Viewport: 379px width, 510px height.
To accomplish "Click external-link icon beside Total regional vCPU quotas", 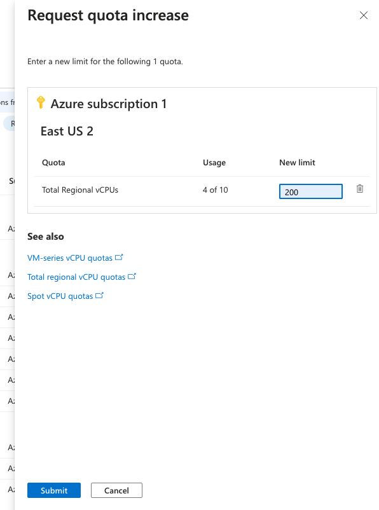I will (x=132, y=277).
